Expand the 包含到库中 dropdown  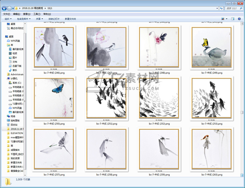(24, 19)
